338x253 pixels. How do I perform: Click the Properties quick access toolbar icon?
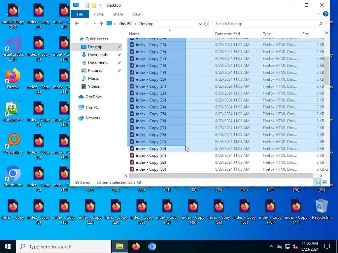coord(87,5)
